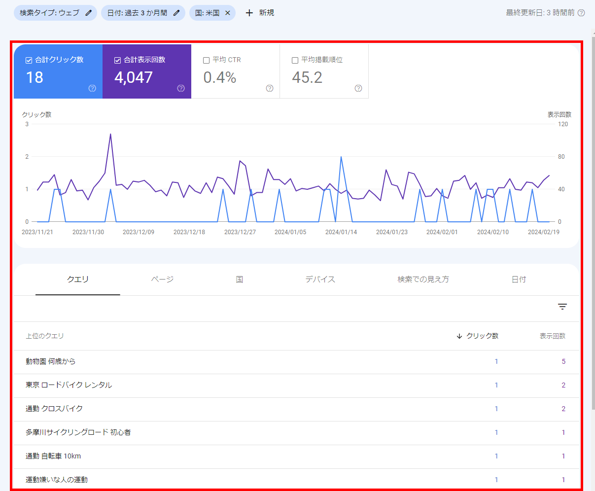The width and height of the screenshot is (595, 491).
Task: Enable the 平均 CTR checkbox
Action: [x=206, y=60]
